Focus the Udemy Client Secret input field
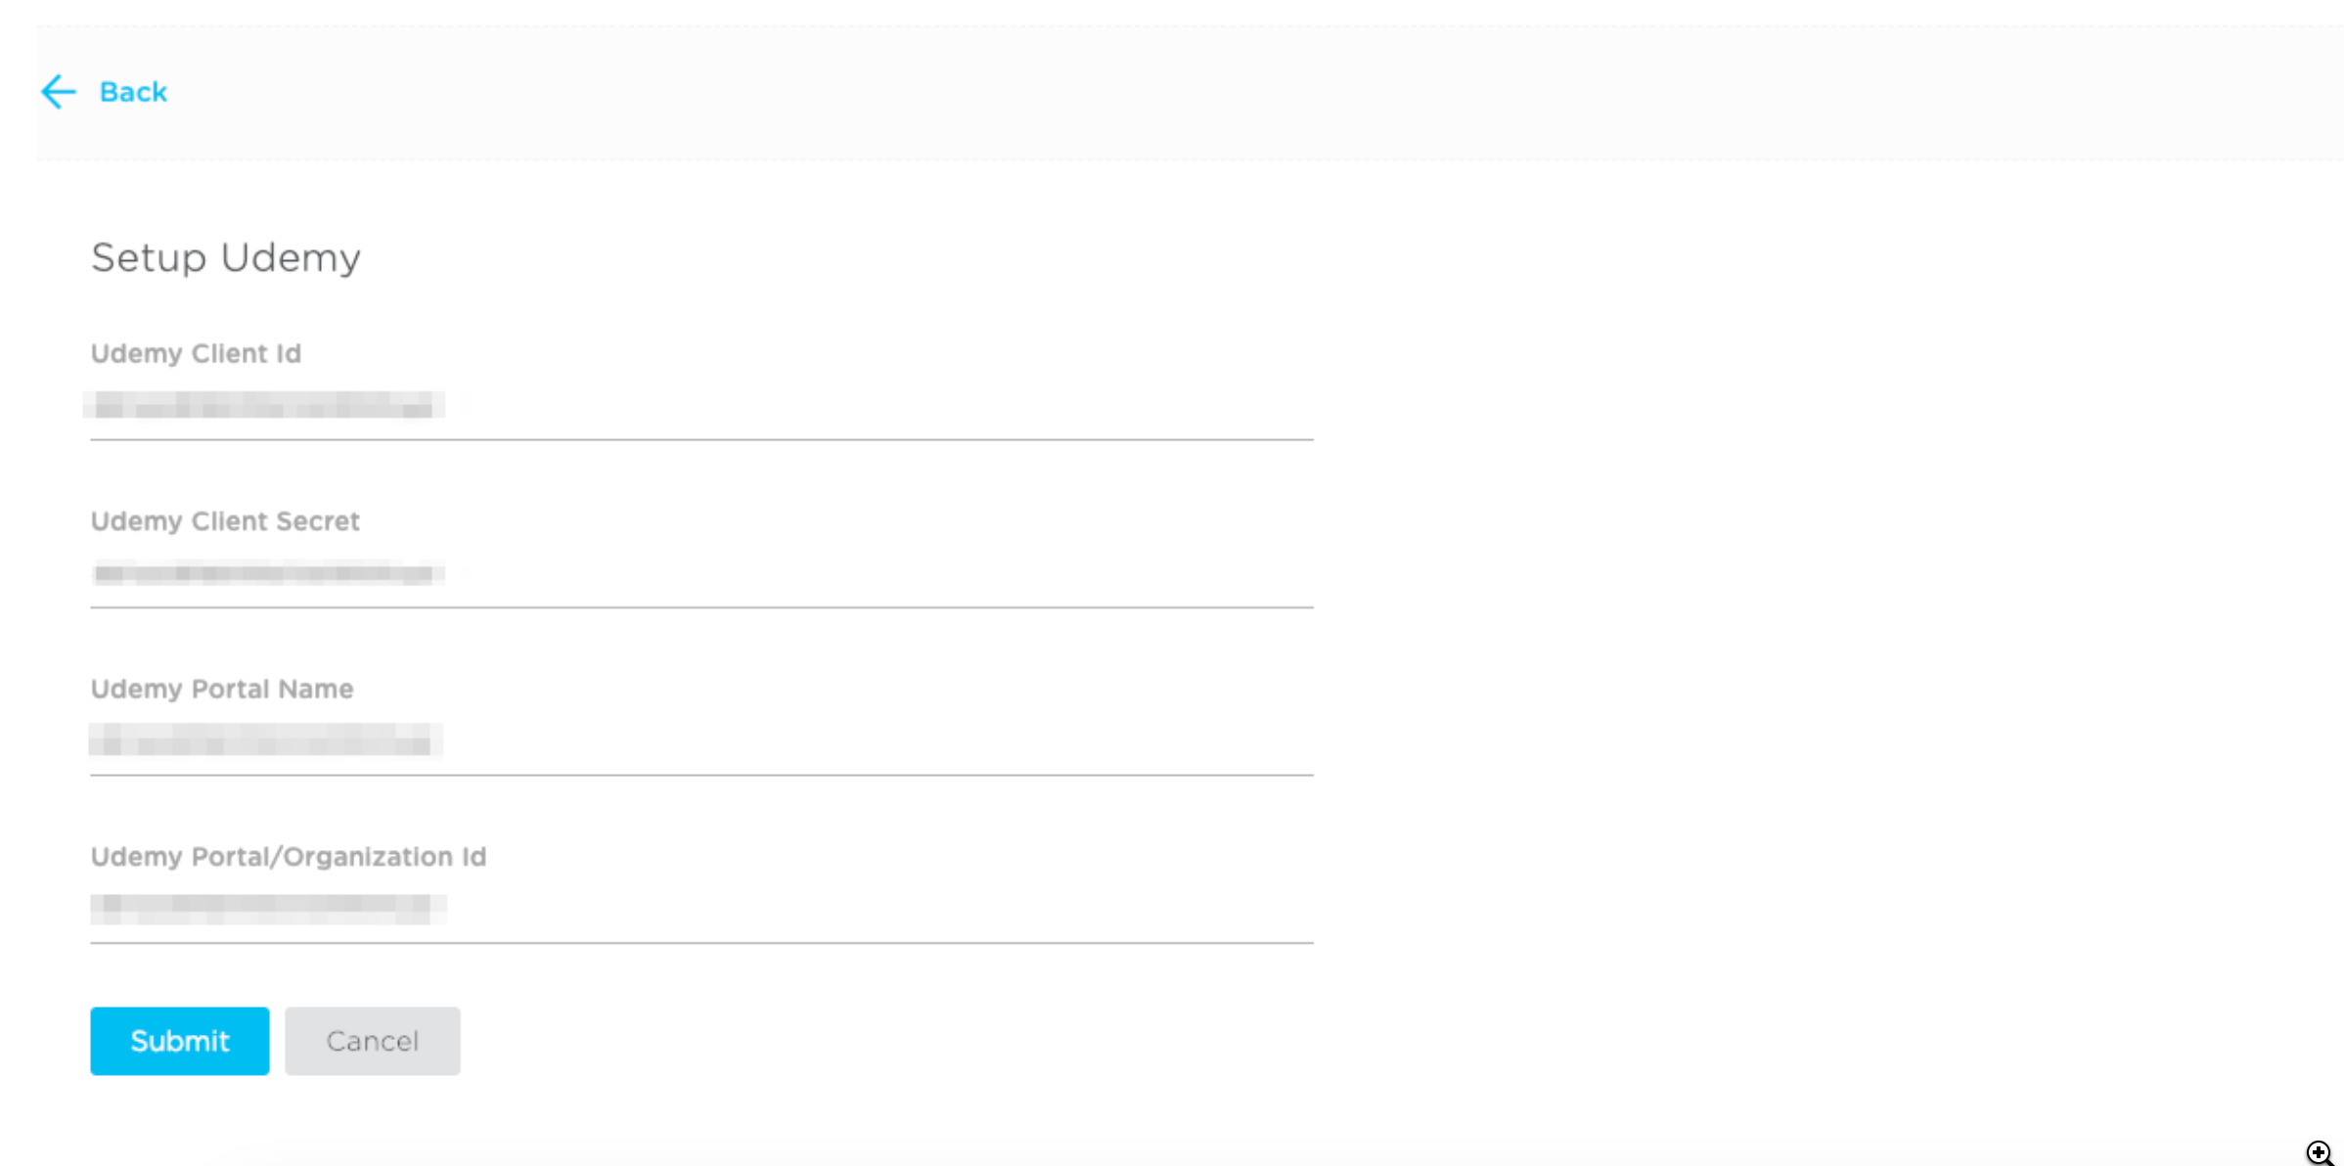This screenshot has width=2344, height=1166. click(701, 574)
